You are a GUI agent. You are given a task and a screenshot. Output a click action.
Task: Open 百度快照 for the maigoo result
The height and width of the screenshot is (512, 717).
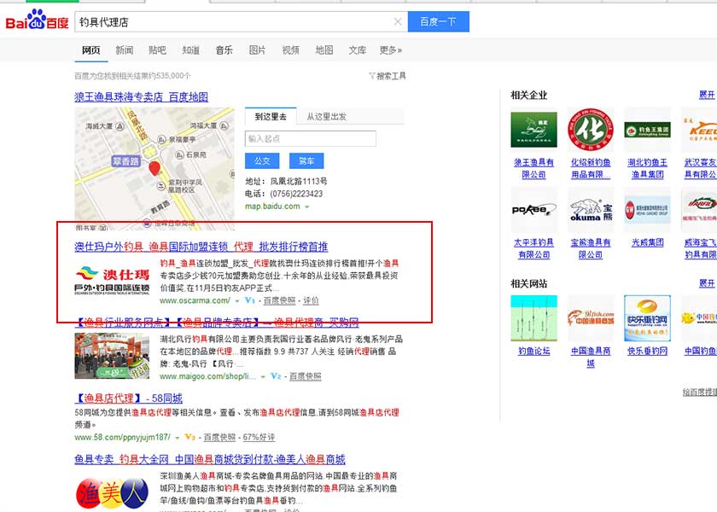(306, 376)
